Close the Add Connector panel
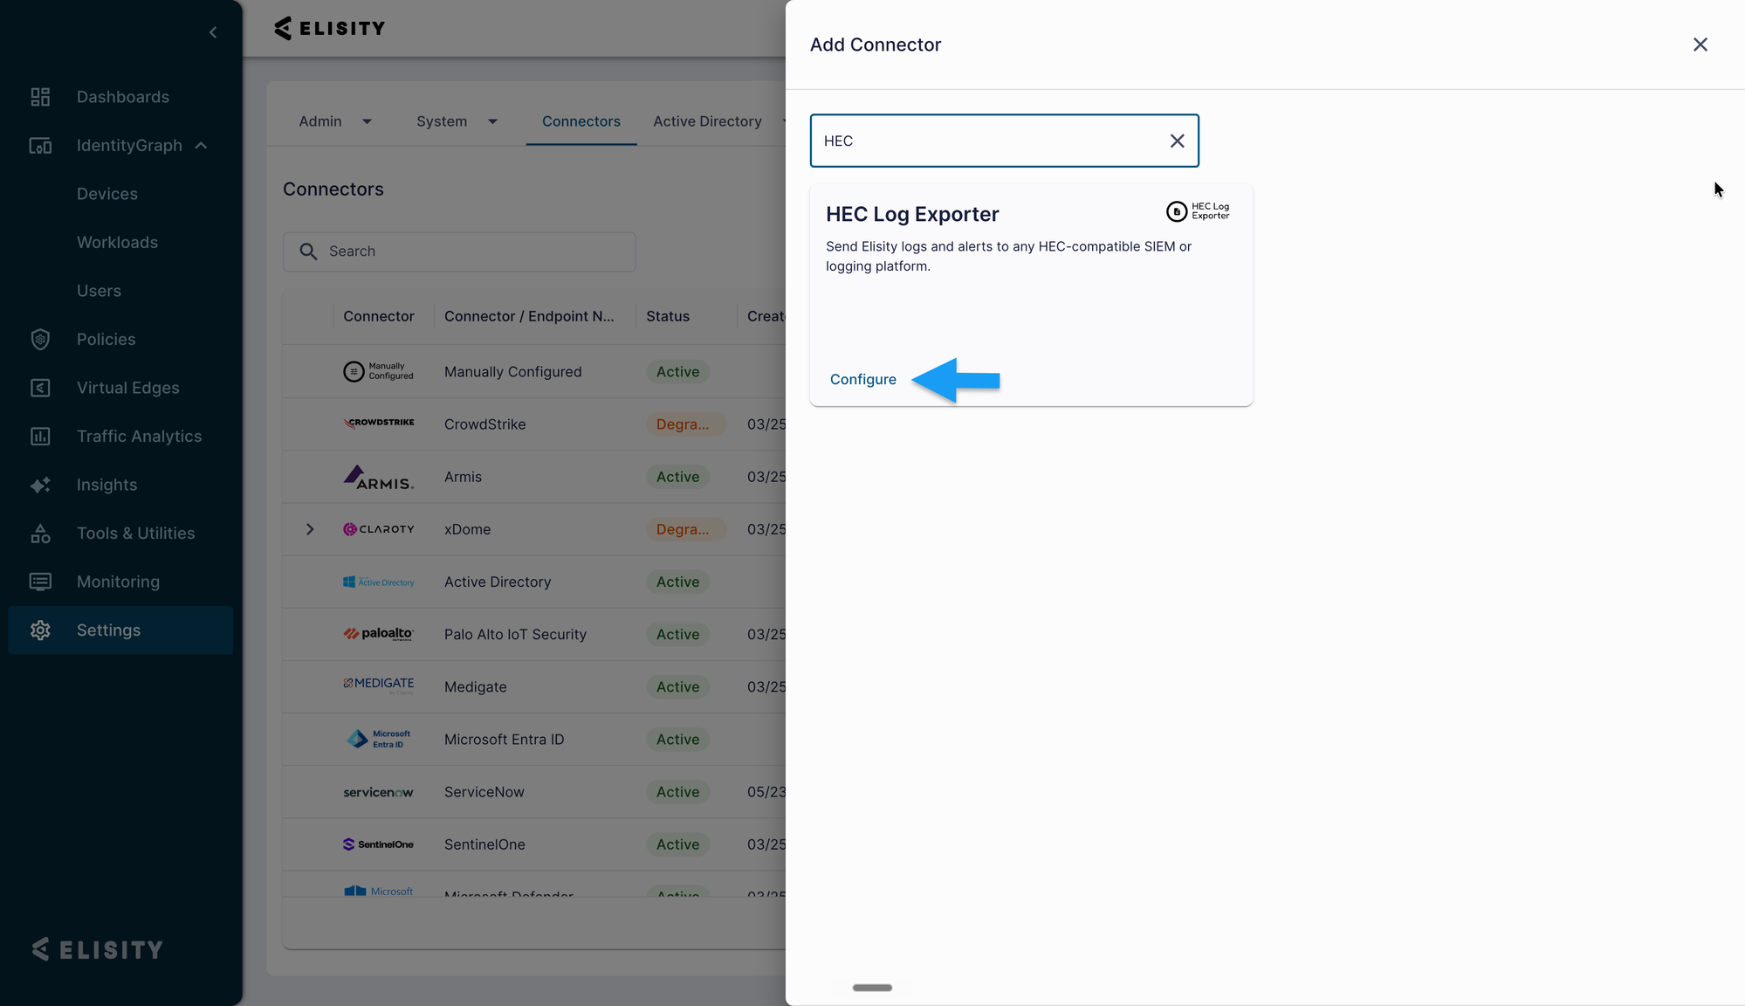Image resolution: width=1745 pixels, height=1006 pixels. click(1700, 45)
